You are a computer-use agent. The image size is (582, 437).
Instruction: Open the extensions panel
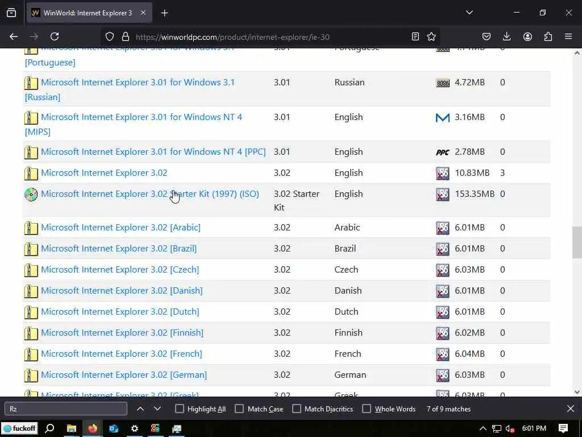pyautogui.click(x=548, y=36)
